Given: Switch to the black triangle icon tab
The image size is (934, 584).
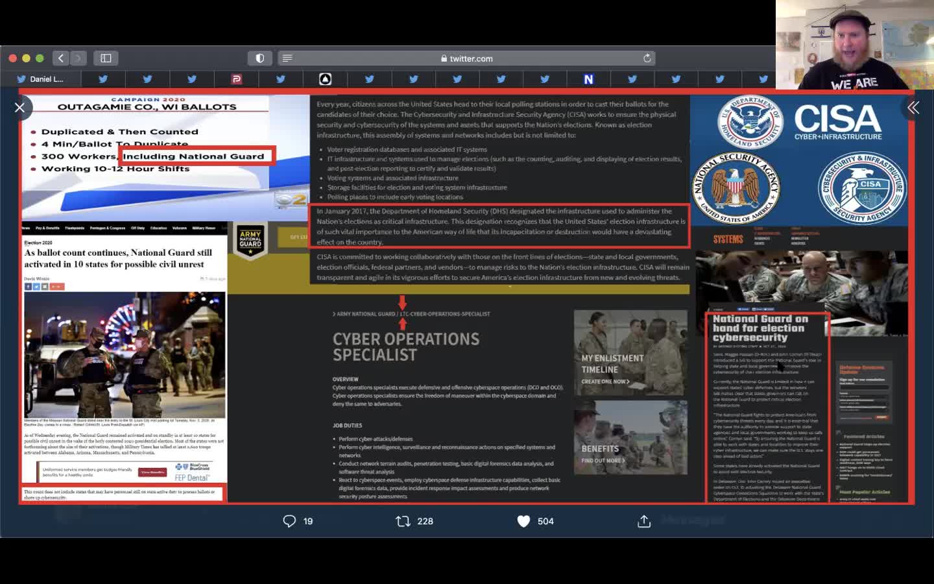Looking at the screenshot, I should coord(325,79).
